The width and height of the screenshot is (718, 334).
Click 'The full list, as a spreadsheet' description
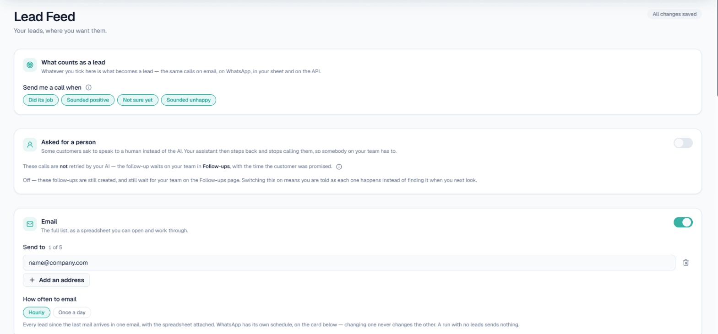tap(115, 231)
